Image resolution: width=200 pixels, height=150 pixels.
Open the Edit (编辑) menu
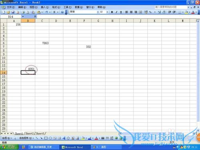click(x=22, y=7)
